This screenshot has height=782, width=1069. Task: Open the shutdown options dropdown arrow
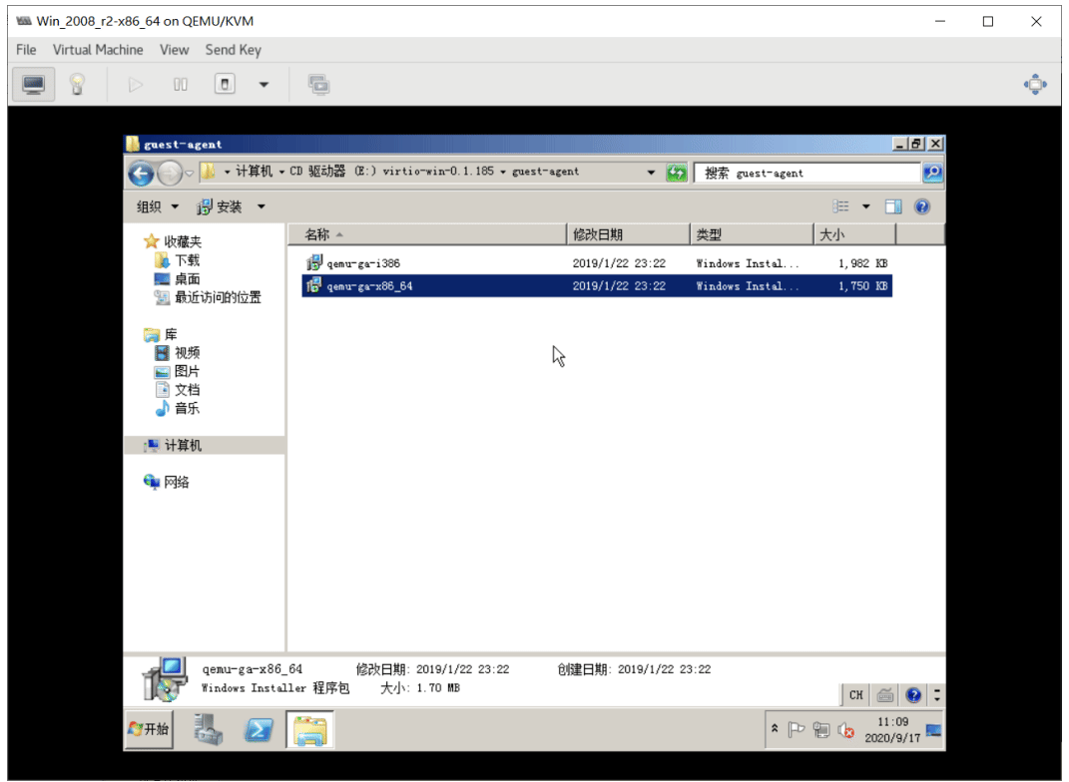(x=262, y=85)
